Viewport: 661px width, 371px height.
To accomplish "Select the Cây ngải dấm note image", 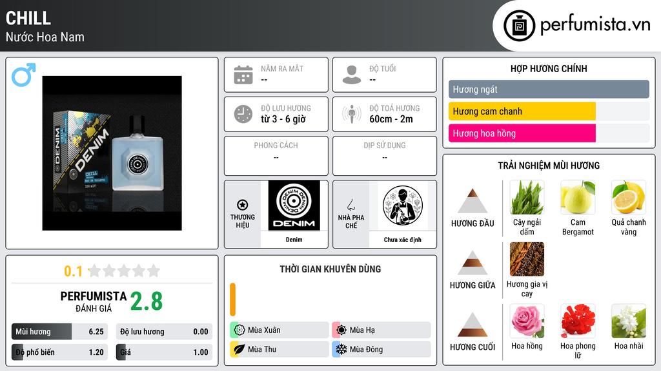I will [x=527, y=197].
